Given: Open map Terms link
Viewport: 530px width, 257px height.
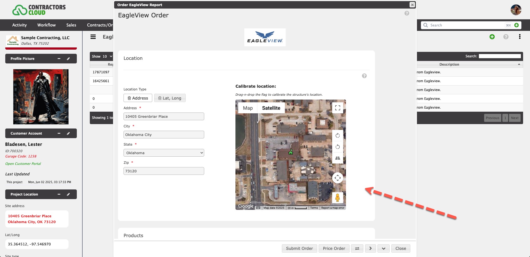Looking at the screenshot, I should click(x=314, y=208).
